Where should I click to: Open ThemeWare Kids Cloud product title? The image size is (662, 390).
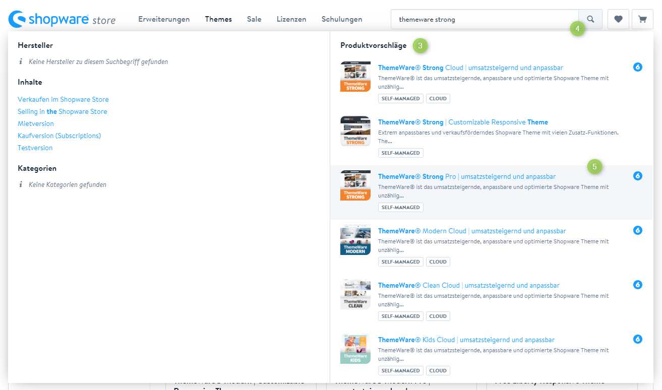[466, 340]
